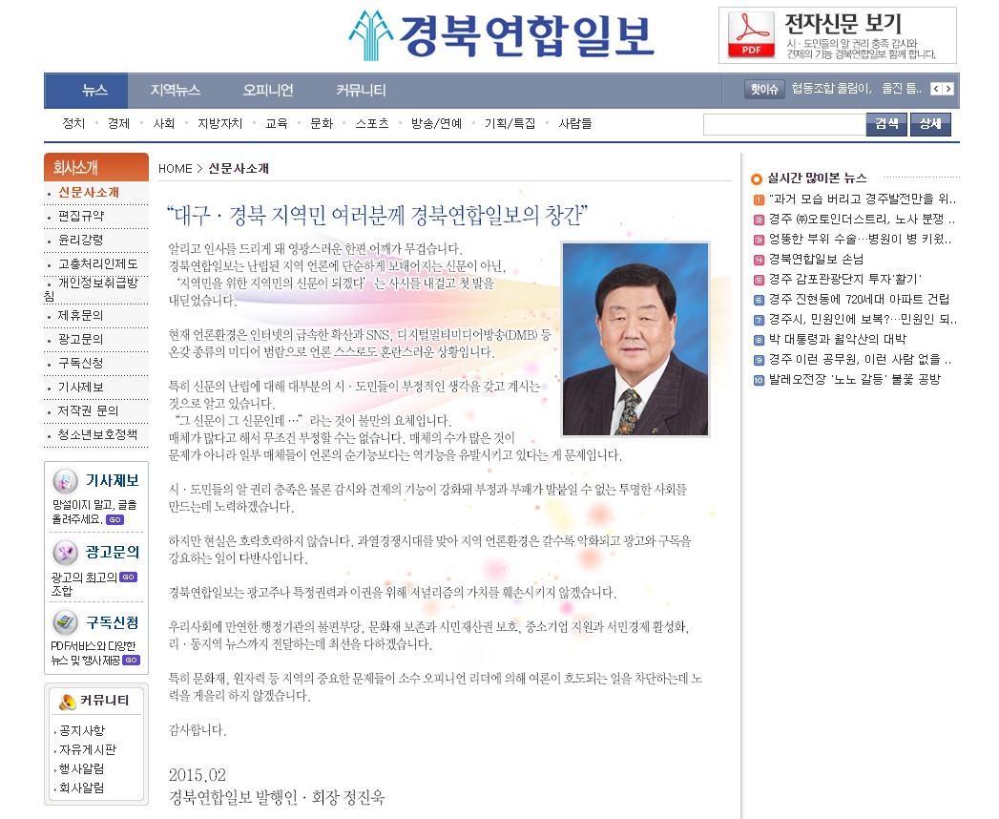Open article 경주 감포관광단지 투자'활기'
This screenshot has width=999, height=819.
(845, 279)
